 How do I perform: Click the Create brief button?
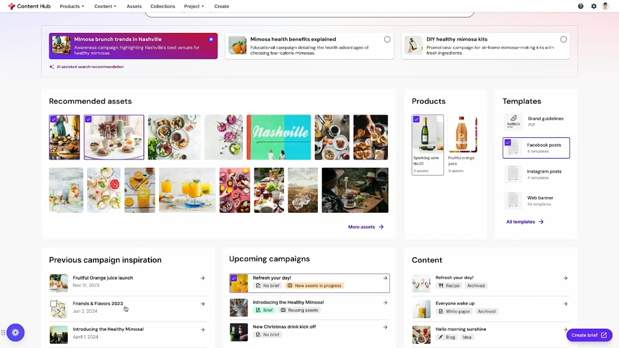[589, 335]
